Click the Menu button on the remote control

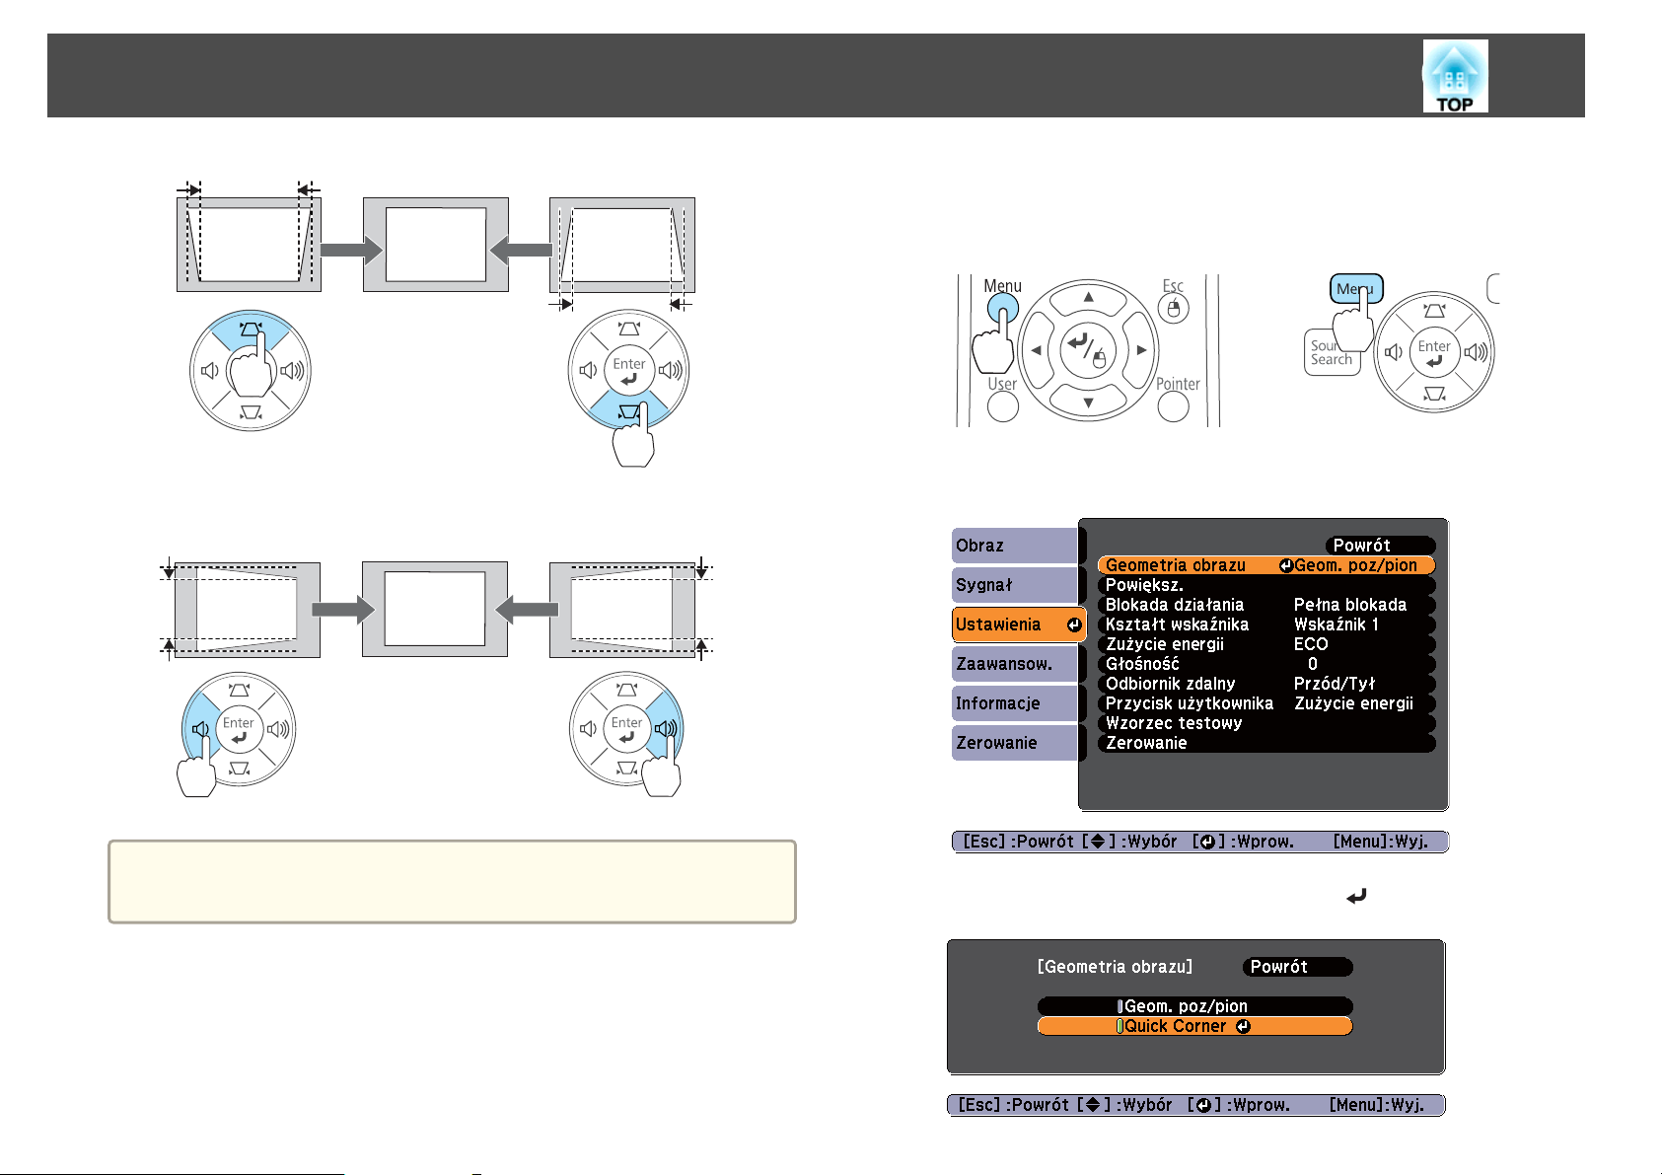click(1002, 309)
